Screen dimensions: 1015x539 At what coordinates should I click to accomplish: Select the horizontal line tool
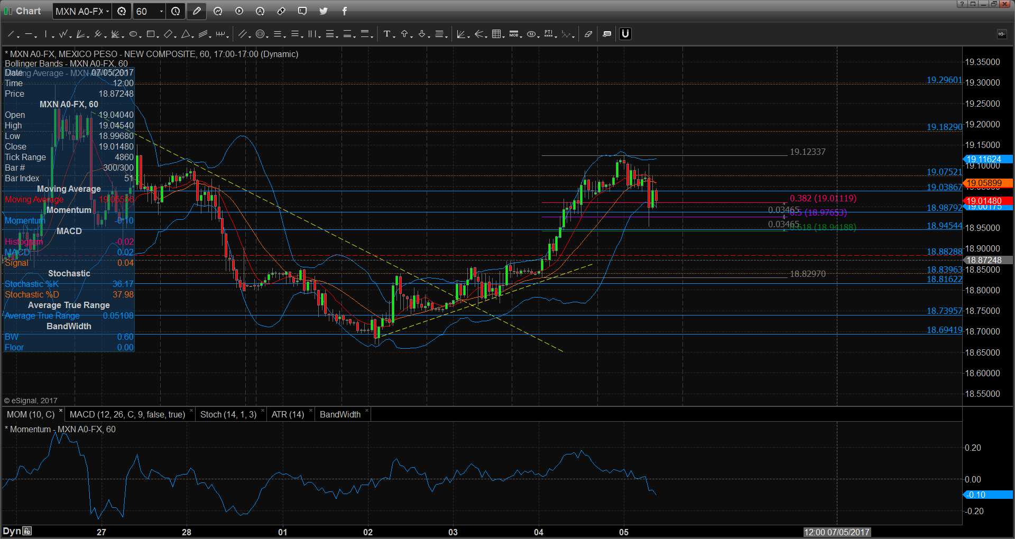coord(29,34)
